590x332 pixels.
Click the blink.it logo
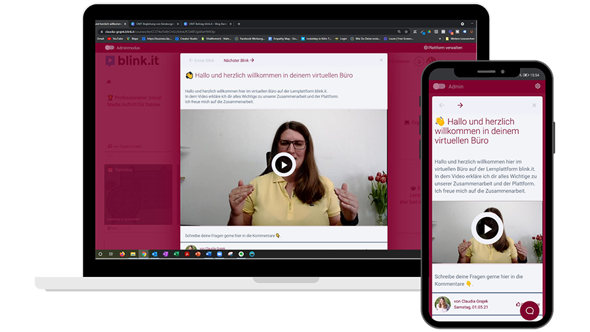132,61
